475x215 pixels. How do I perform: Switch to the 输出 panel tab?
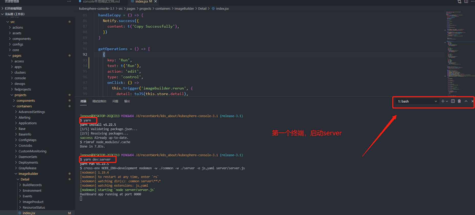point(127,101)
